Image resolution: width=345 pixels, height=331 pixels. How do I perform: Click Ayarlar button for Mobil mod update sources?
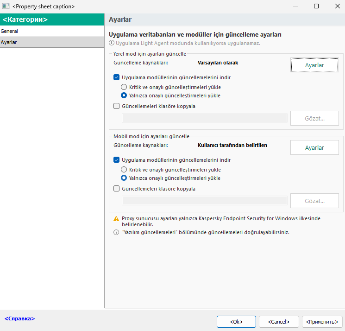tap(314, 148)
